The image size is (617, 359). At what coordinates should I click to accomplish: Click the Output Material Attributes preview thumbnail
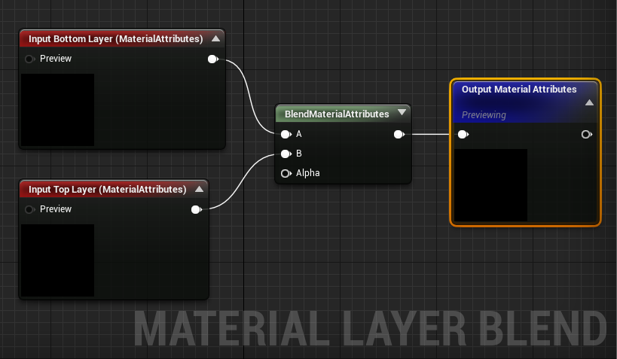(490, 185)
